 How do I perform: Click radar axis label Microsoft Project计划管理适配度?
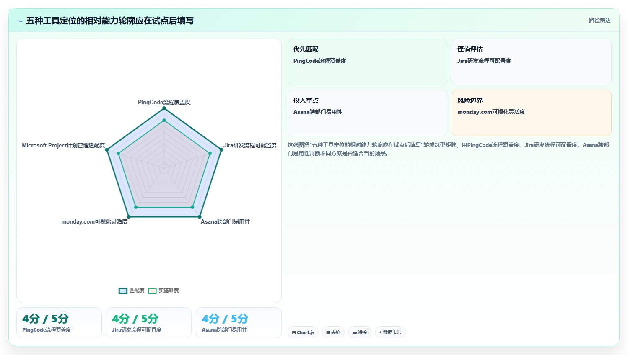click(63, 145)
